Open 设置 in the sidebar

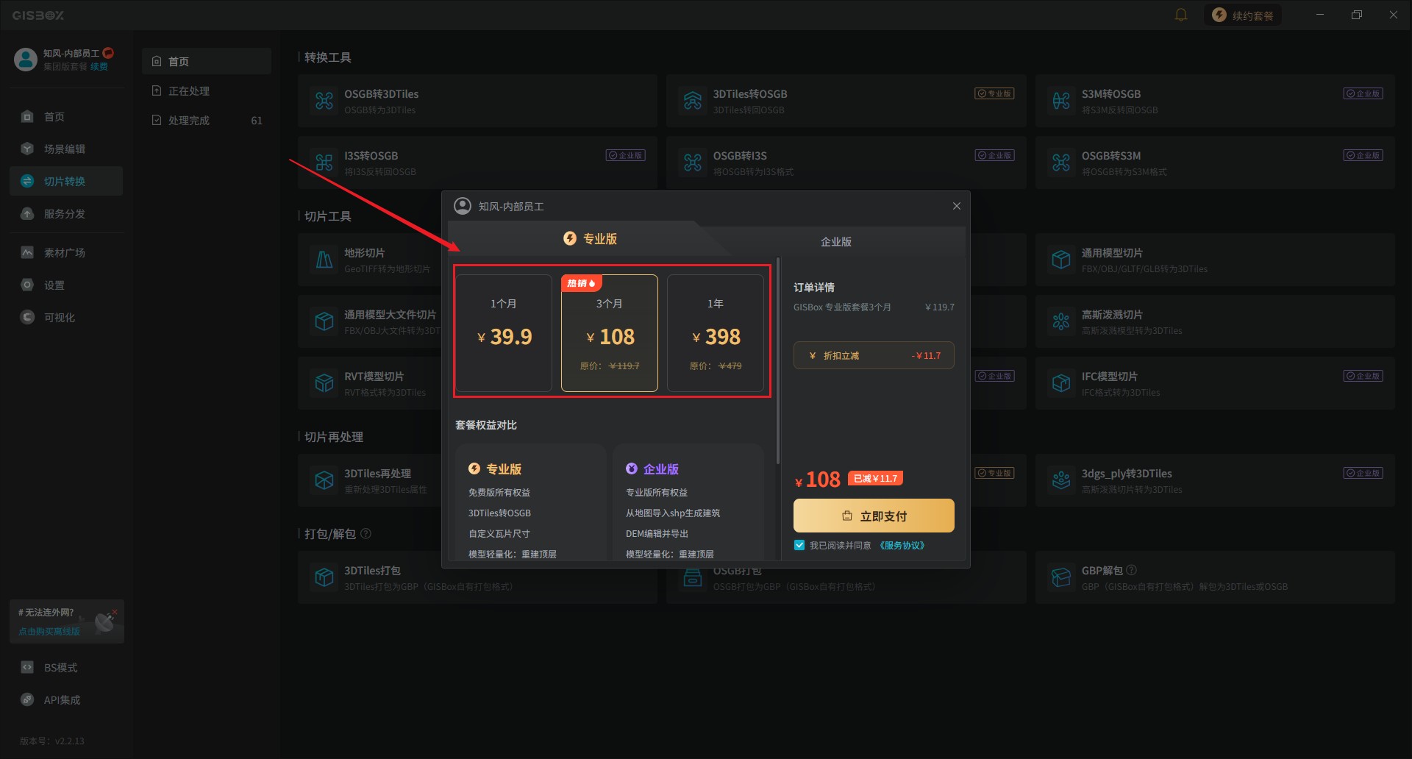[x=66, y=285]
